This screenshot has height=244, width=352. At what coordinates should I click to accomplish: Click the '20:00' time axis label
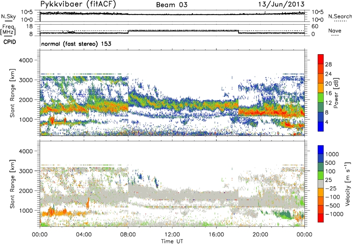pyautogui.click(x=260, y=235)
